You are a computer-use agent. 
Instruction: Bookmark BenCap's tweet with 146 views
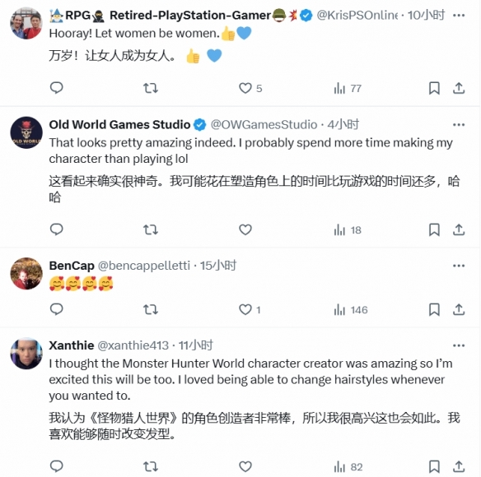pos(434,309)
